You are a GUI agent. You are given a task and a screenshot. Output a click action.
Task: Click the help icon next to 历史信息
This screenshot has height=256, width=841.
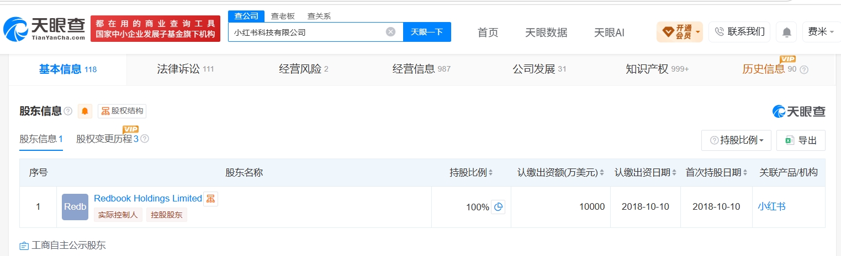tap(804, 69)
